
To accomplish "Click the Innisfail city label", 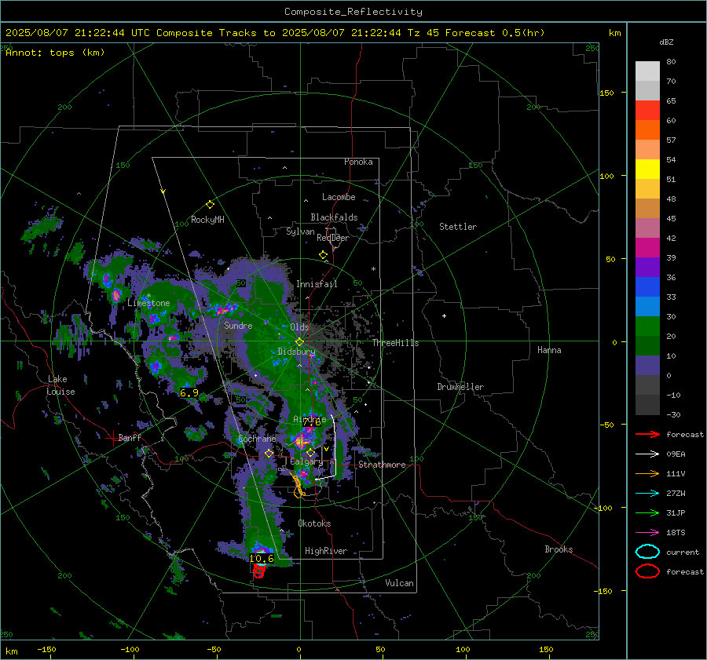I will click(x=317, y=284).
